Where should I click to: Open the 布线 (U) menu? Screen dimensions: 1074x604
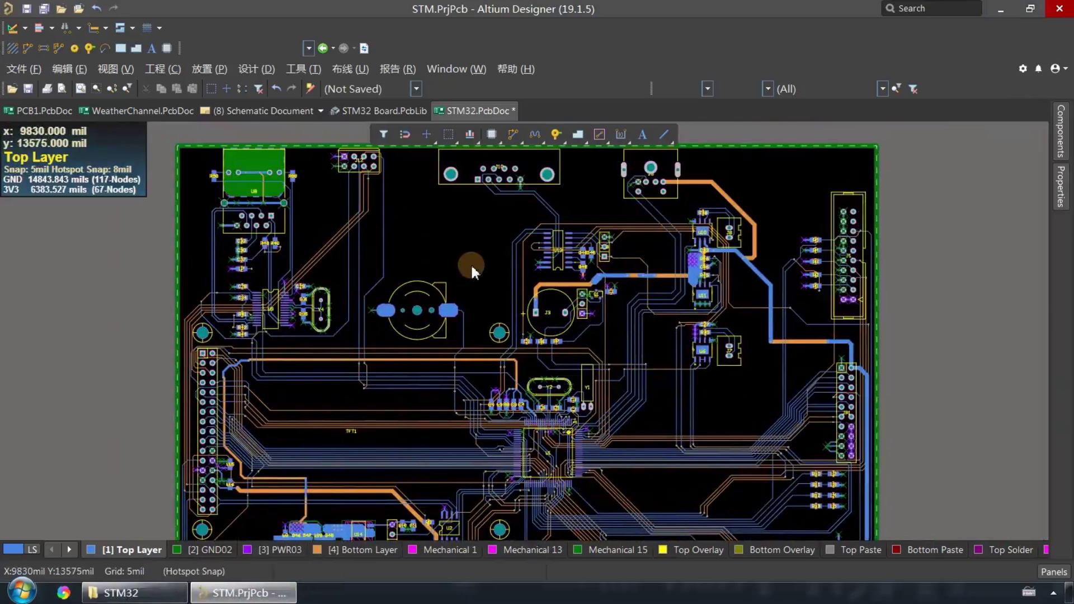350,69
